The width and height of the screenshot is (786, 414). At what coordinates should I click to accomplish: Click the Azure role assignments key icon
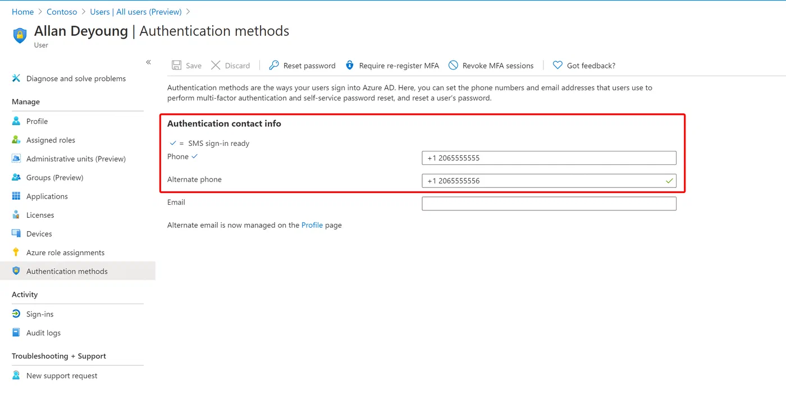click(x=16, y=253)
